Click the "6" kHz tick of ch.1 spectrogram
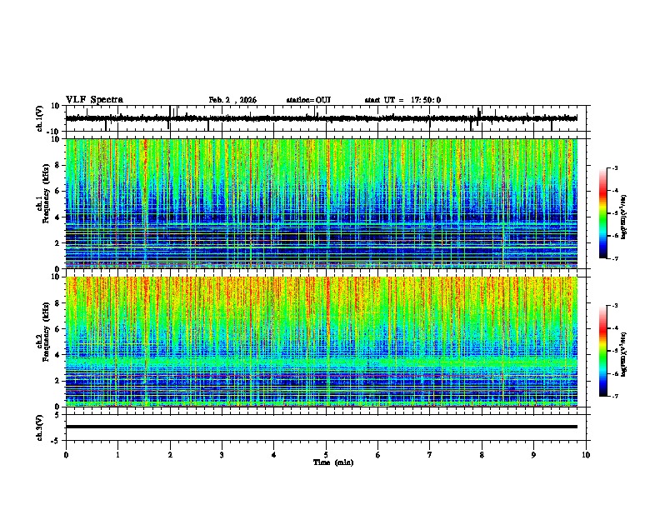Screen dimensions: 660x510 [x=57, y=192]
